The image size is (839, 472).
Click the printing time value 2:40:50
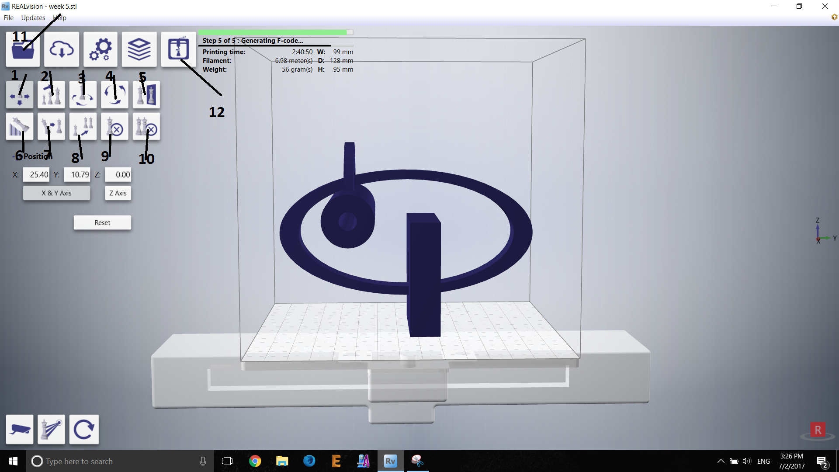[302, 52]
